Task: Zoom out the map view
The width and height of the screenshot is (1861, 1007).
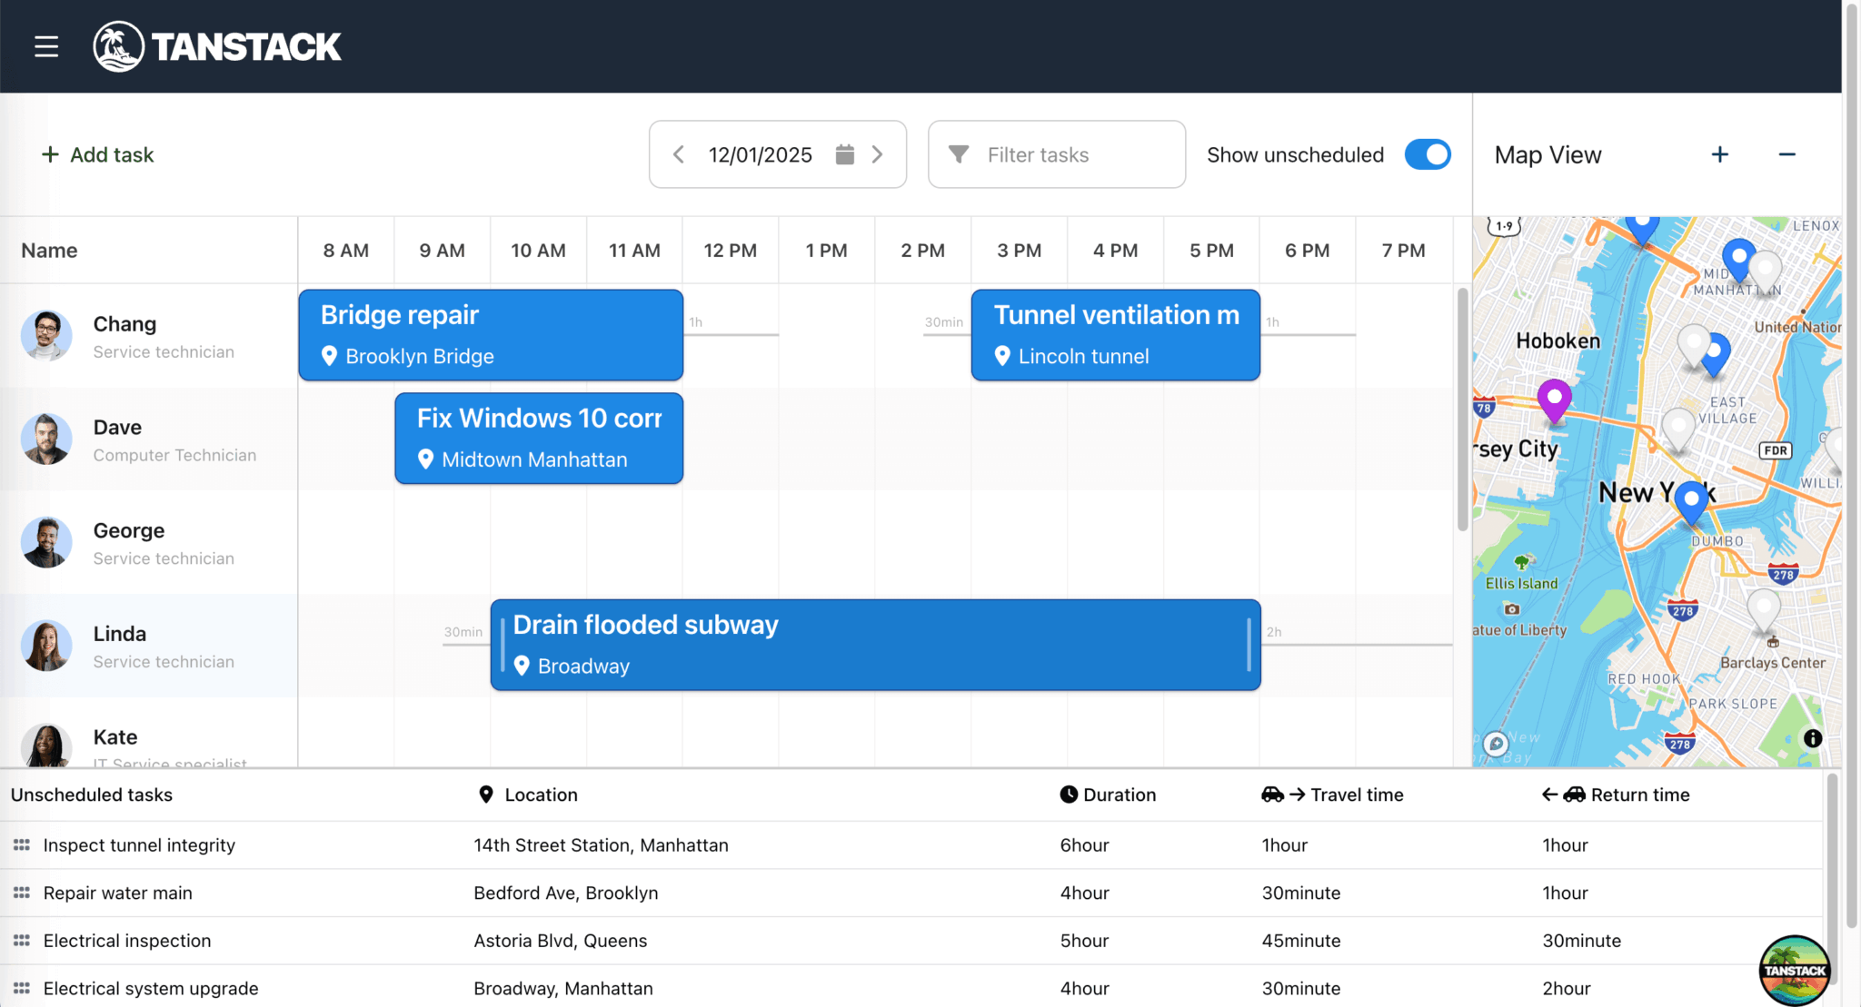Action: pos(1786,154)
